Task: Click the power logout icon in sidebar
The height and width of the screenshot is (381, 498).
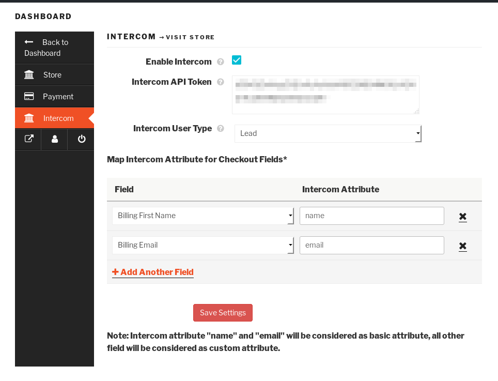Action: [82, 139]
